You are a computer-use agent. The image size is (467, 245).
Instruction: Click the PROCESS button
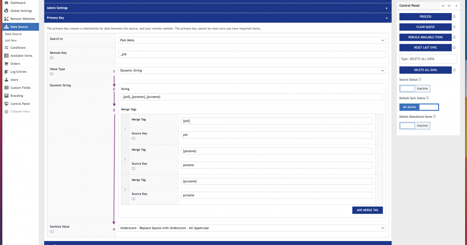(x=425, y=17)
